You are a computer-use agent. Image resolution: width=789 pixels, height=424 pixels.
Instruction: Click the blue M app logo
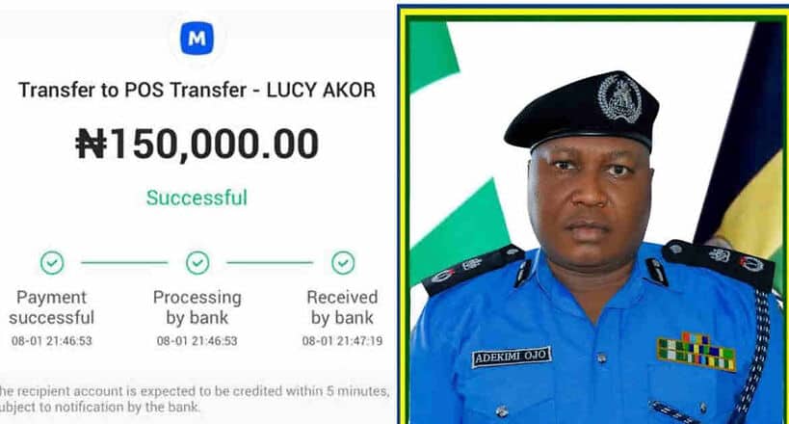(x=197, y=39)
